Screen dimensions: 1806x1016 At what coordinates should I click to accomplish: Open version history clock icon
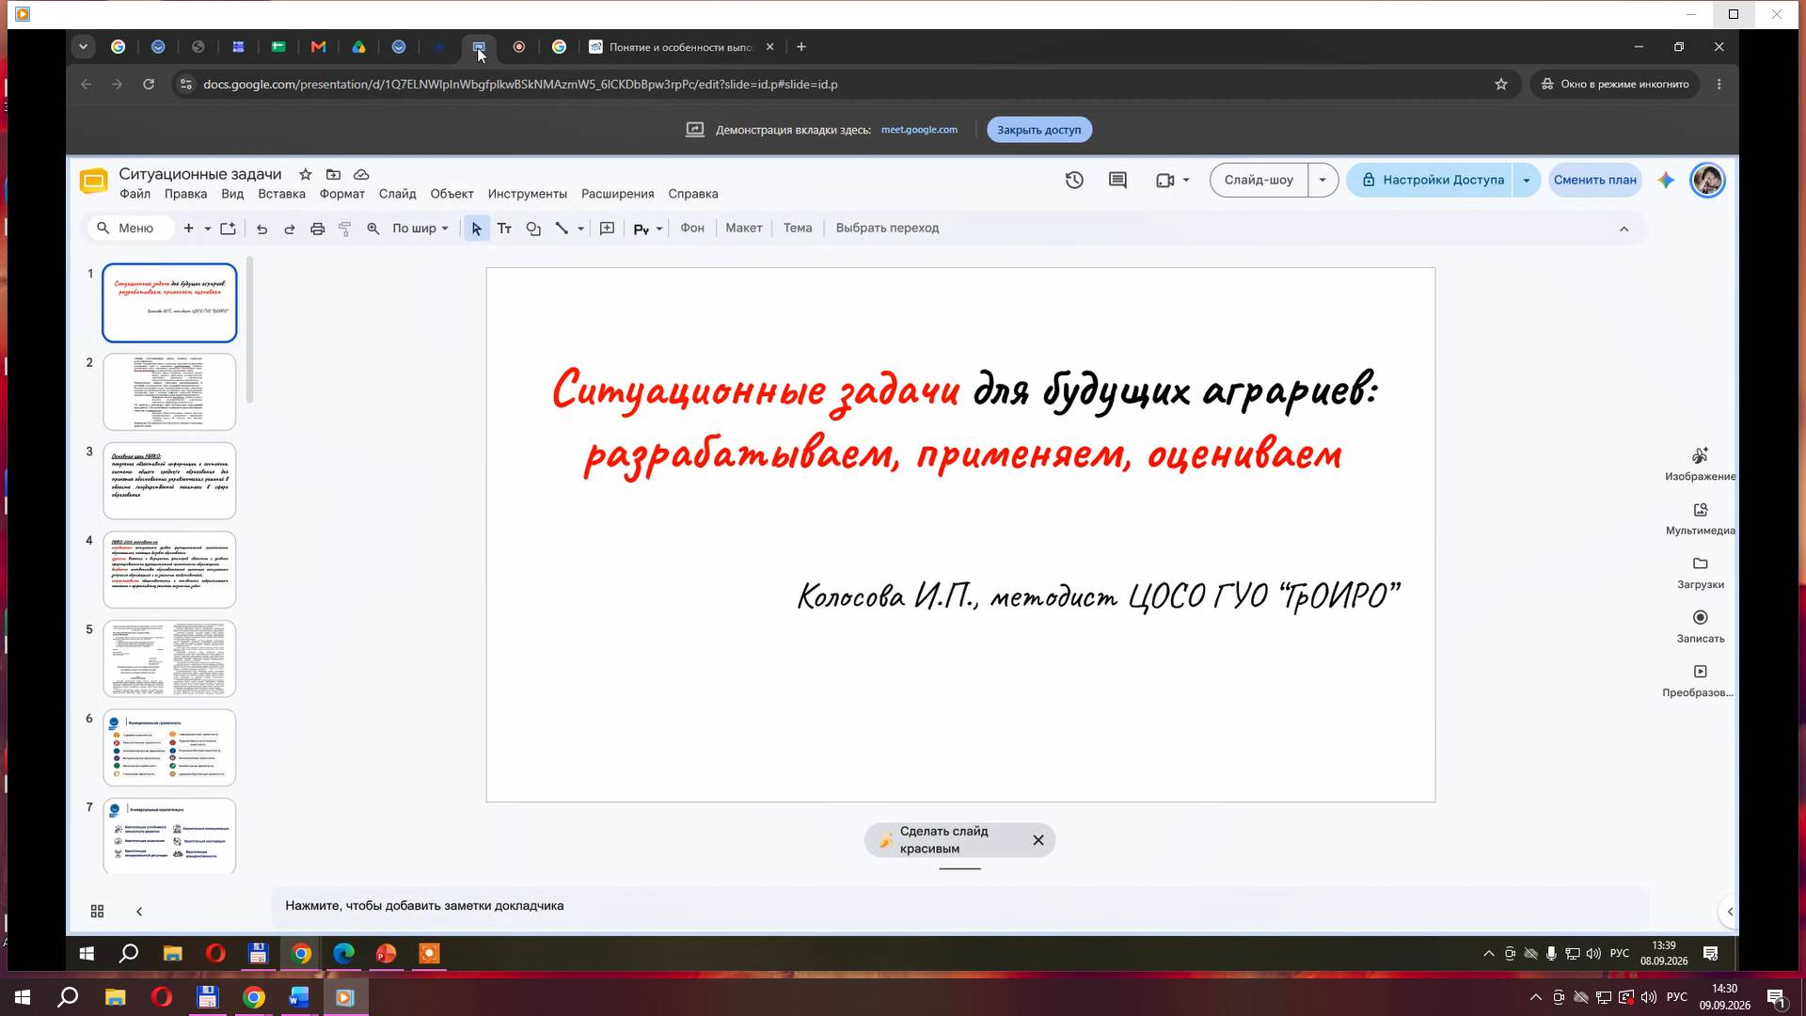(1074, 180)
